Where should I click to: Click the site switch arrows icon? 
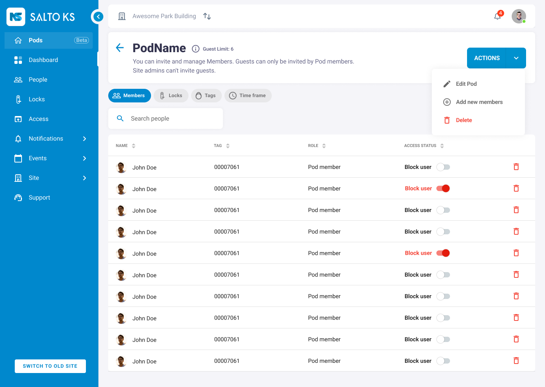pyautogui.click(x=207, y=16)
